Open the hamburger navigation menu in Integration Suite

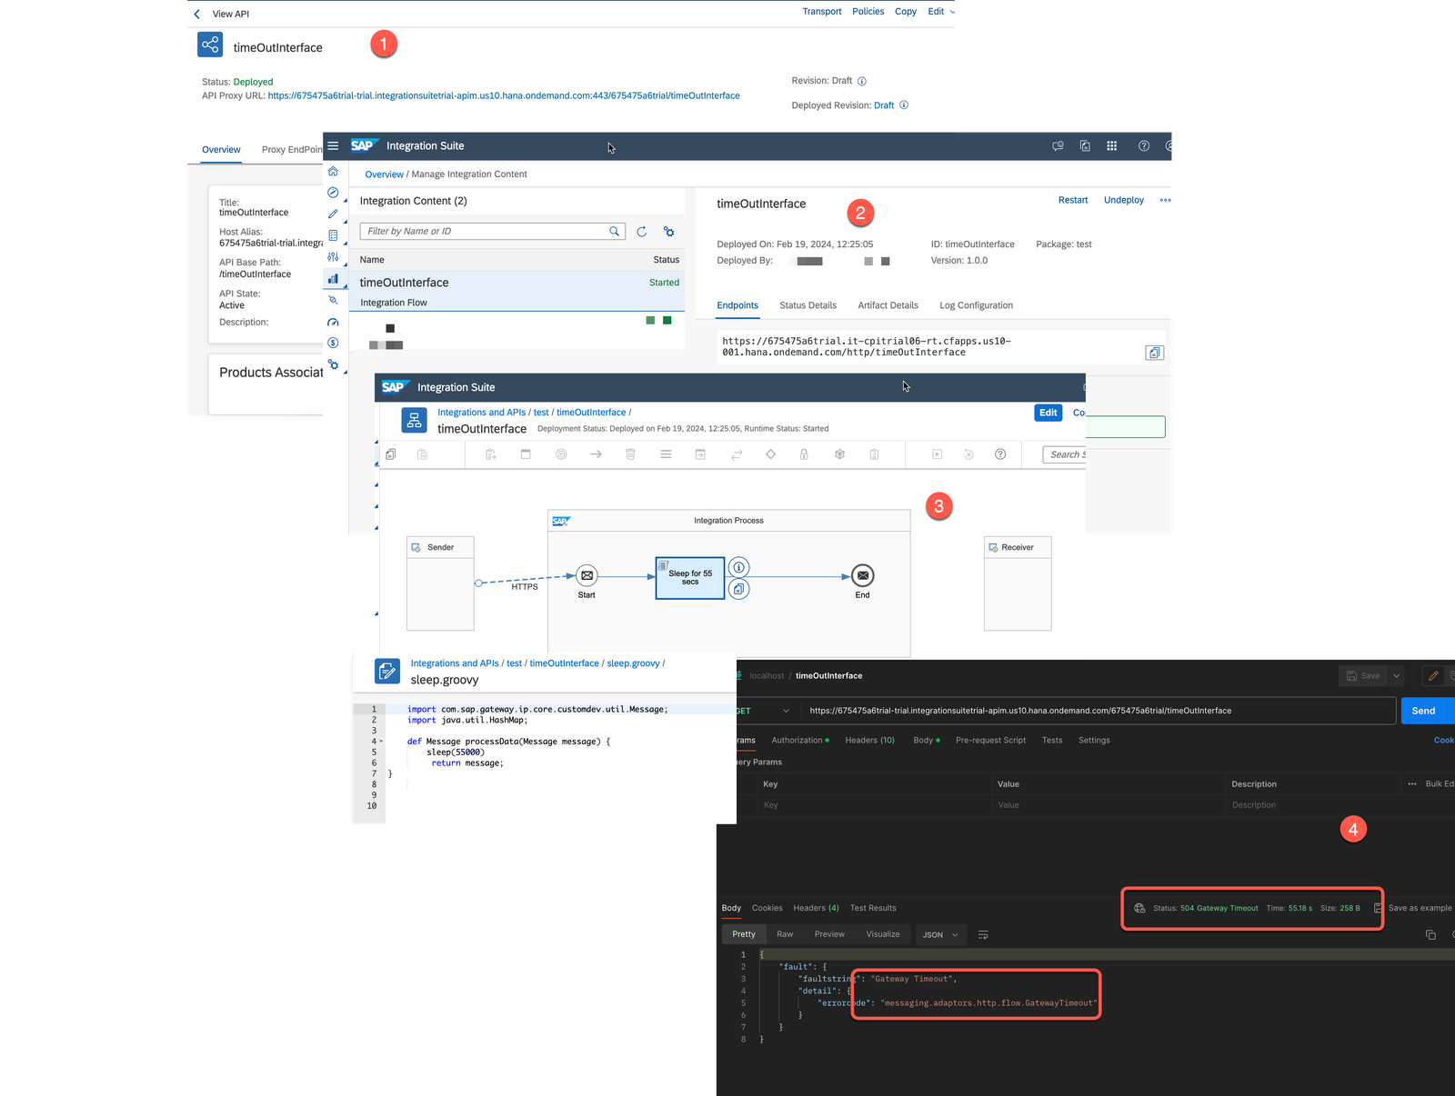point(334,145)
